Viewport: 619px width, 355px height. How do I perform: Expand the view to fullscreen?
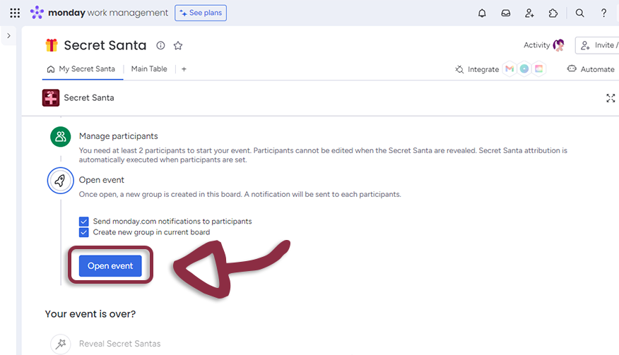pos(611,98)
